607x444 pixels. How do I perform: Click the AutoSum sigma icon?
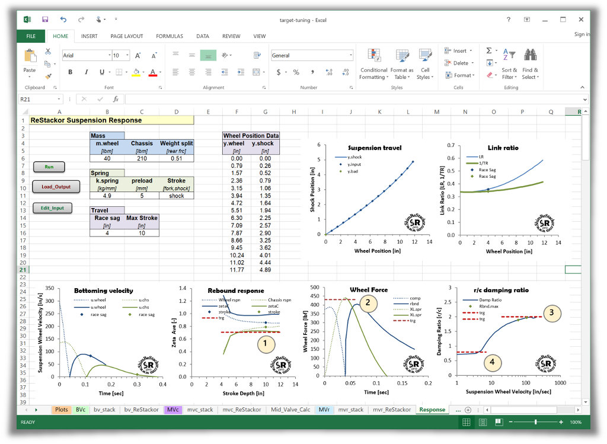489,51
